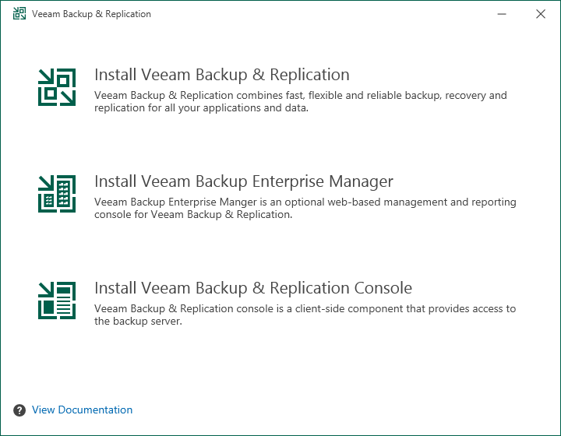Click the text "the backup server."
This screenshot has width=561, height=436.
click(138, 322)
